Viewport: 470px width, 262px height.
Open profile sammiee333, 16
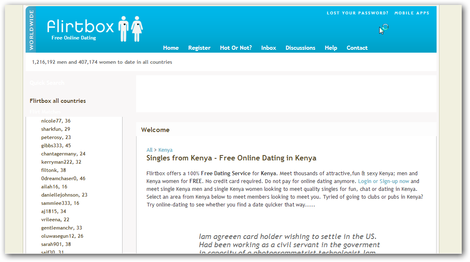point(60,203)
